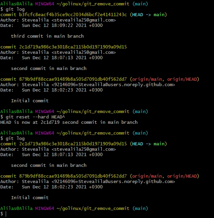Click the gmail address under commit b3fcfc8
The width and height of the screenshot is (214, 218).
84,20
